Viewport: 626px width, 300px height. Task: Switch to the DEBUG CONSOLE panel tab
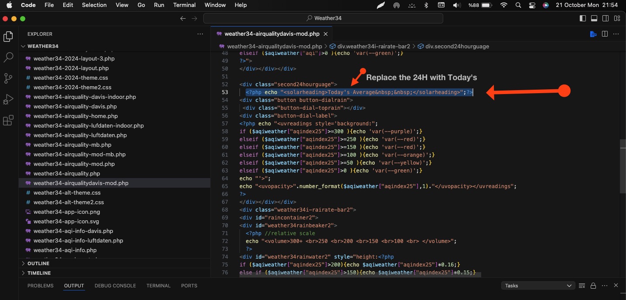click(115, 286)
